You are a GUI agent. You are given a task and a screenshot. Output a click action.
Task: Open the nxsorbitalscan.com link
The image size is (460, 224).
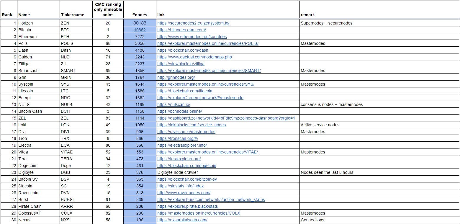pos(182,220)
